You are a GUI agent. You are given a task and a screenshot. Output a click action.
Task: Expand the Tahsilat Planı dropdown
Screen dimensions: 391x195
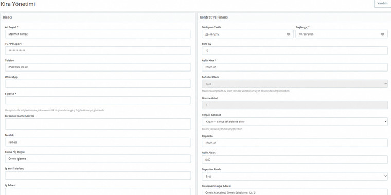pyautogui.click(x=294, y=84)
